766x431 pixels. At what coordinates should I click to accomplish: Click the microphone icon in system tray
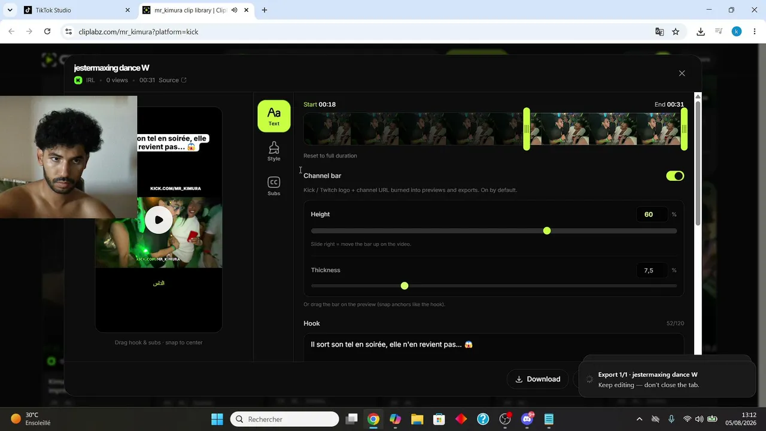[x=671, y=419]
